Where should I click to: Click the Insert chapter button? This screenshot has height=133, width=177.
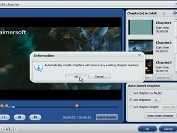point(107,117)
